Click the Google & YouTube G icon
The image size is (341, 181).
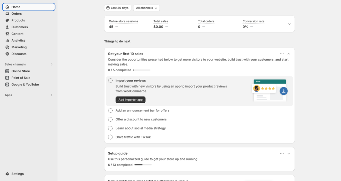pos(7,85)
